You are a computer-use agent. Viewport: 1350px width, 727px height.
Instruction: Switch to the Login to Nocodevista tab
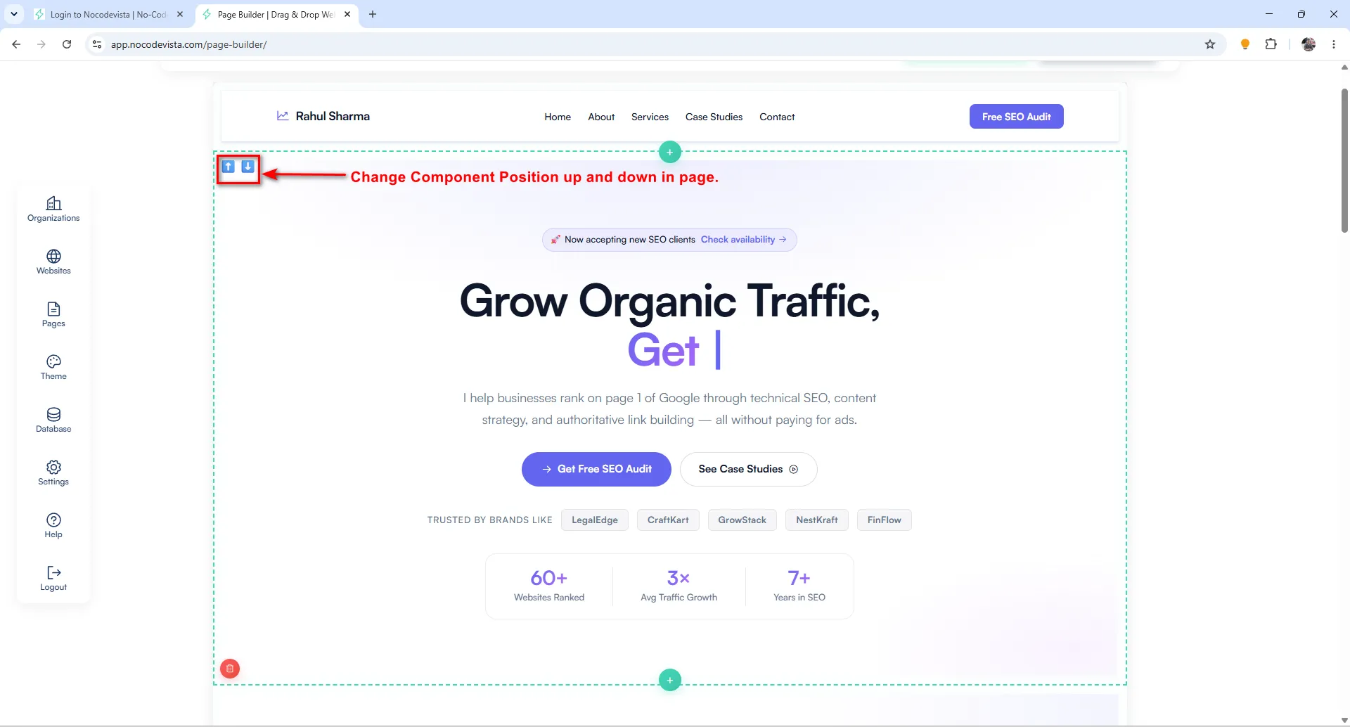coord(108,14)
